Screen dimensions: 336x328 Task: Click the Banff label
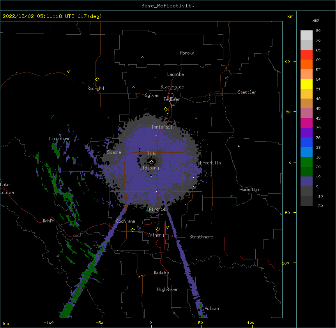48,221
